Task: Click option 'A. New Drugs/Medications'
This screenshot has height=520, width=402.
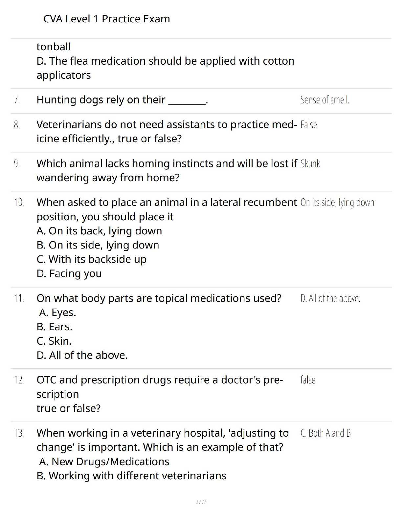Action: [x=104, y=462]
